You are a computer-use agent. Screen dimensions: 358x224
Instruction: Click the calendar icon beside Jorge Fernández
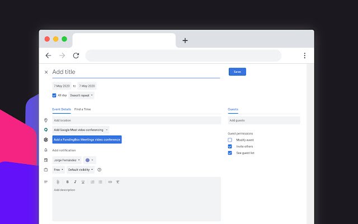[46, 160]
